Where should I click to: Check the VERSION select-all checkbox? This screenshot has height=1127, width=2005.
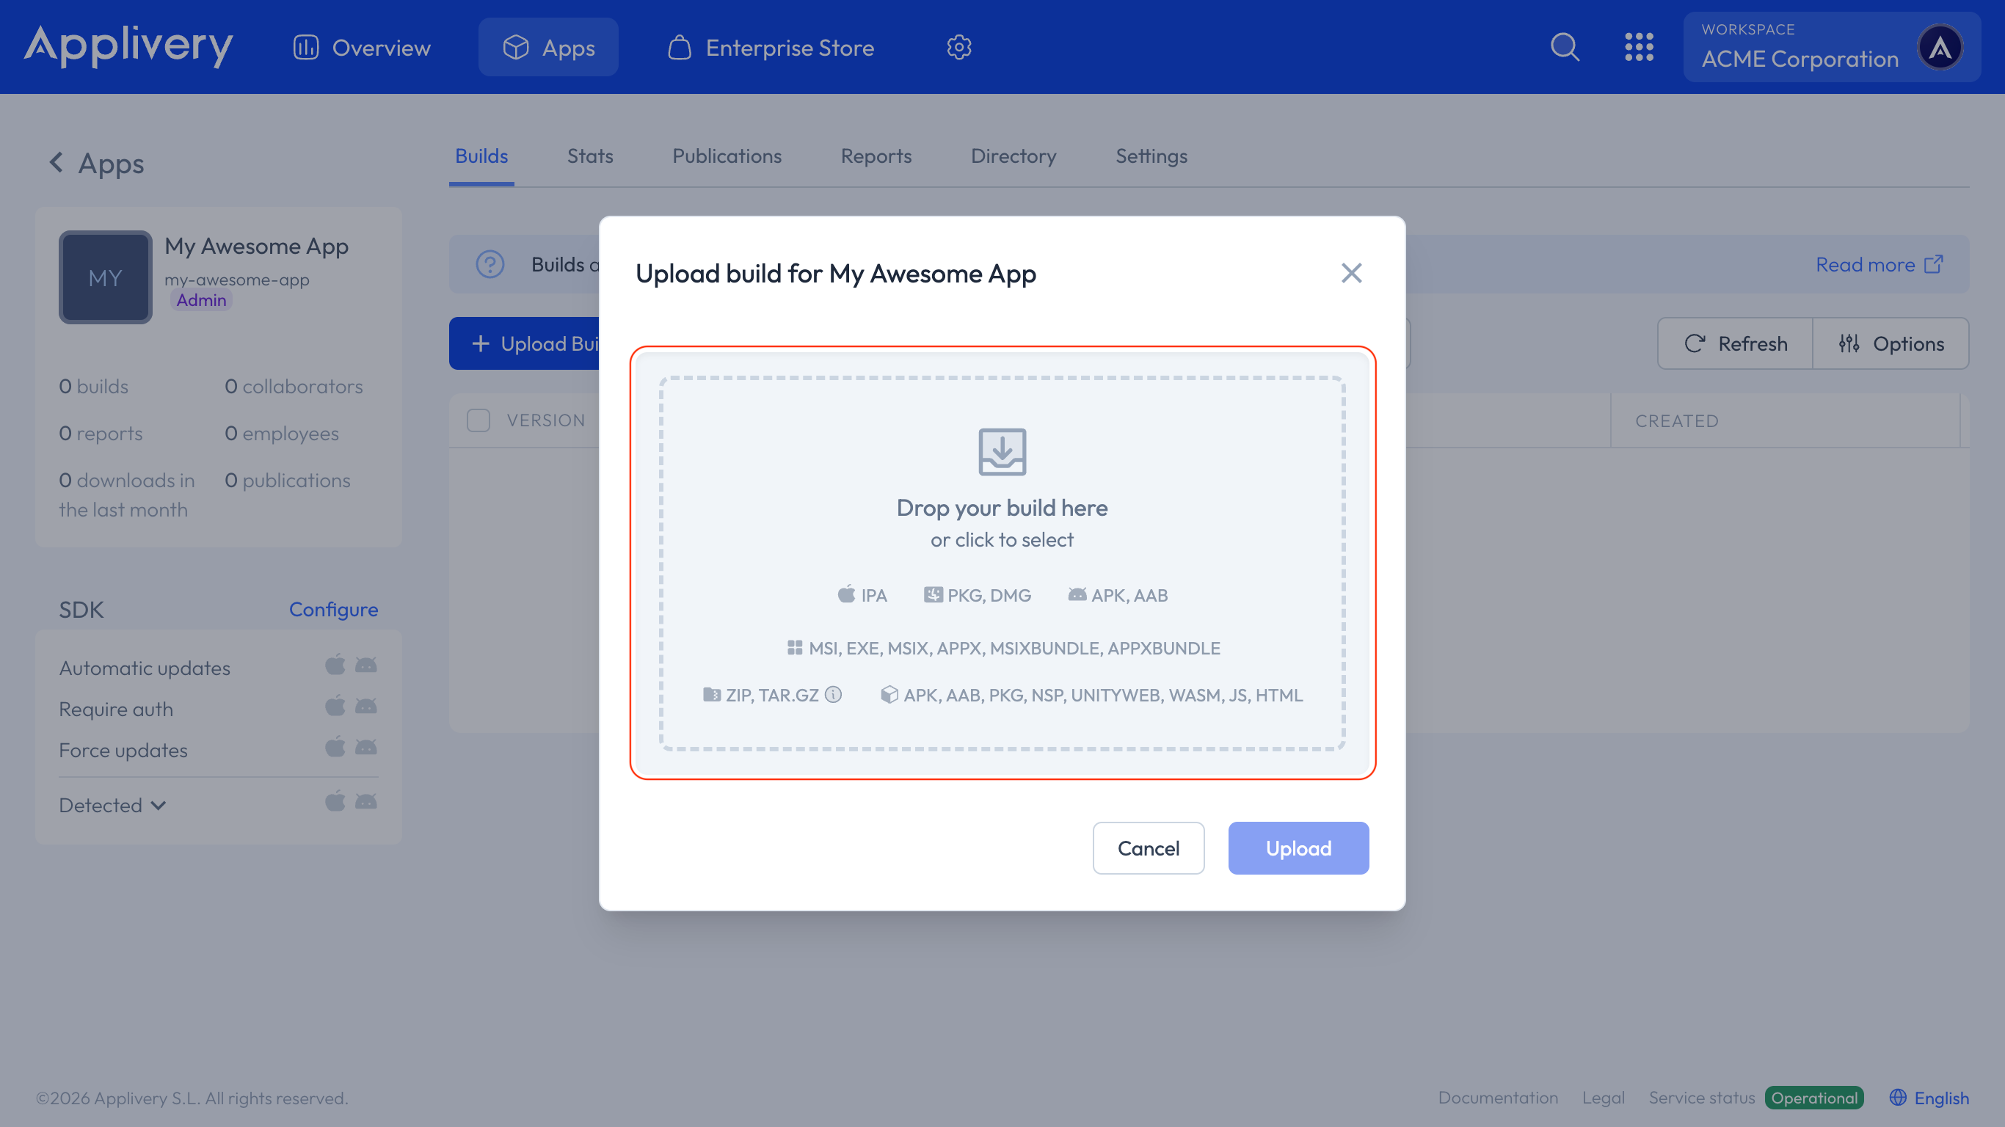pos(478,420)
